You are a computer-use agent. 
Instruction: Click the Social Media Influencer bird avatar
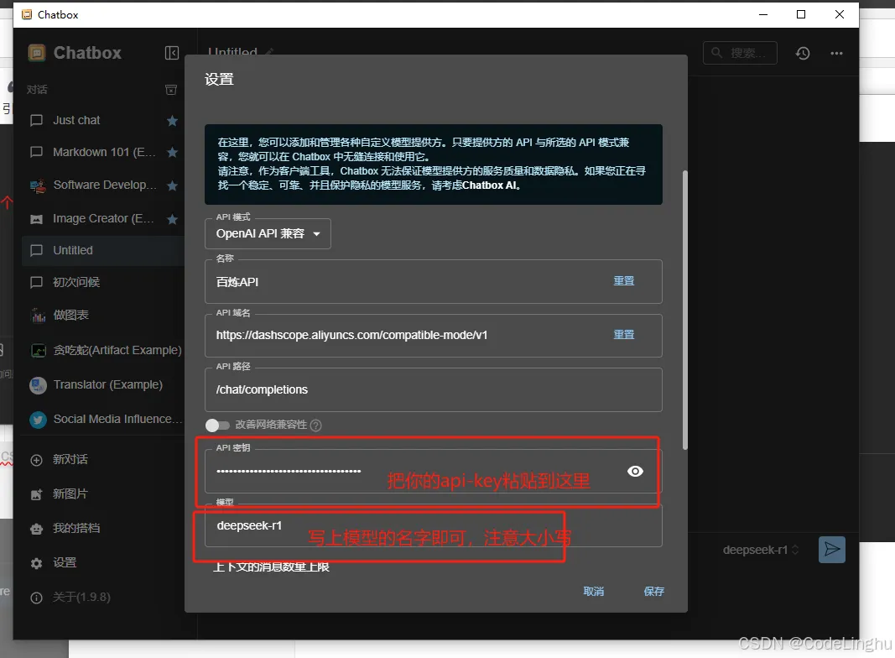coord(38,420)
